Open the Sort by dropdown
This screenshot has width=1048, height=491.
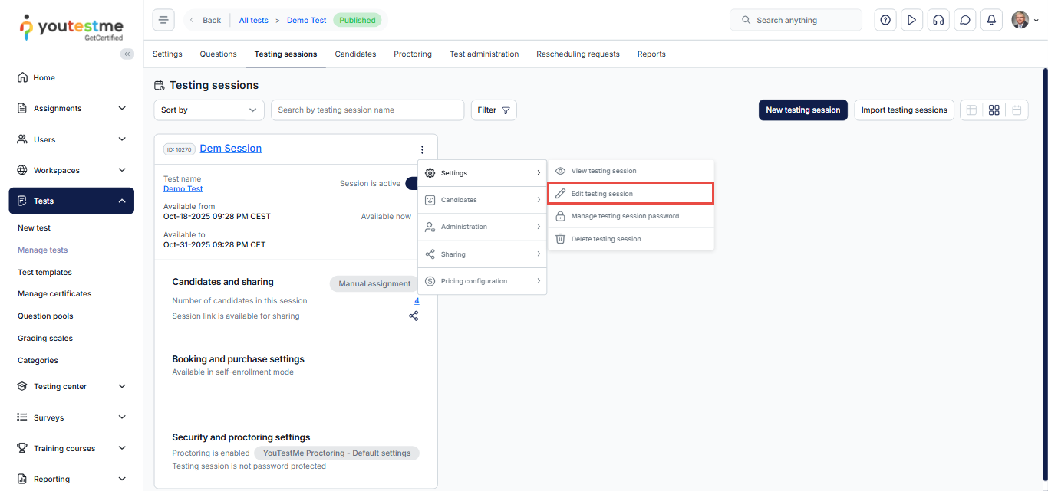(x=209, y=110)
